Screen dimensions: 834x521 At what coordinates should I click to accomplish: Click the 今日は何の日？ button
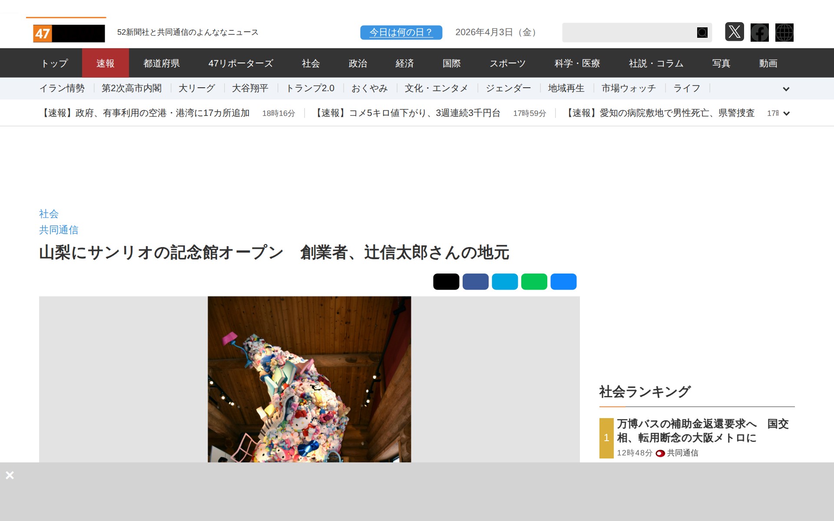[401, 32]
